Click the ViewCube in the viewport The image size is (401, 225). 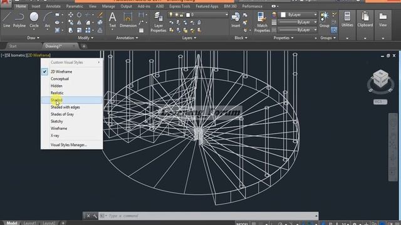[381, 79]
